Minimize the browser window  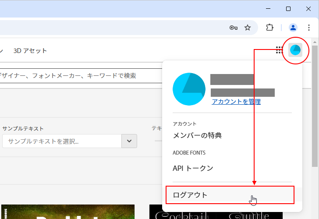tap(268, 9)
